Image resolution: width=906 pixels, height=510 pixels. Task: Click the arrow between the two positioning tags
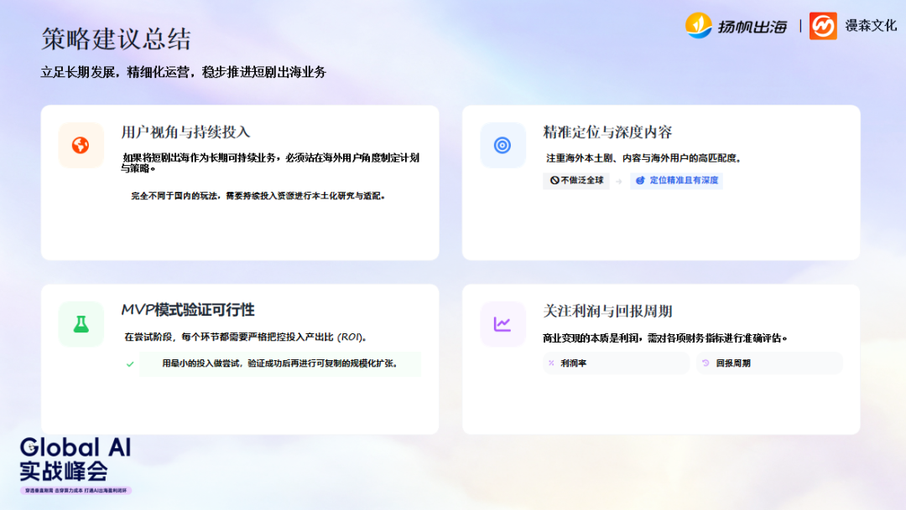(x=619, y=181)
